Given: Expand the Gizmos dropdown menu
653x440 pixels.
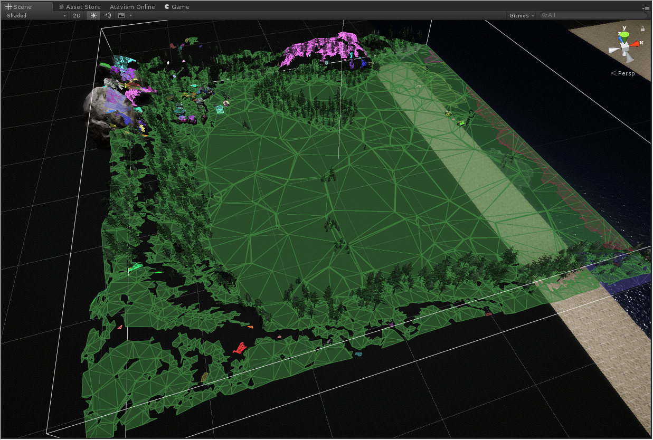Looking at the screenshot, I should pyautogui.click(x=522, y=15).
